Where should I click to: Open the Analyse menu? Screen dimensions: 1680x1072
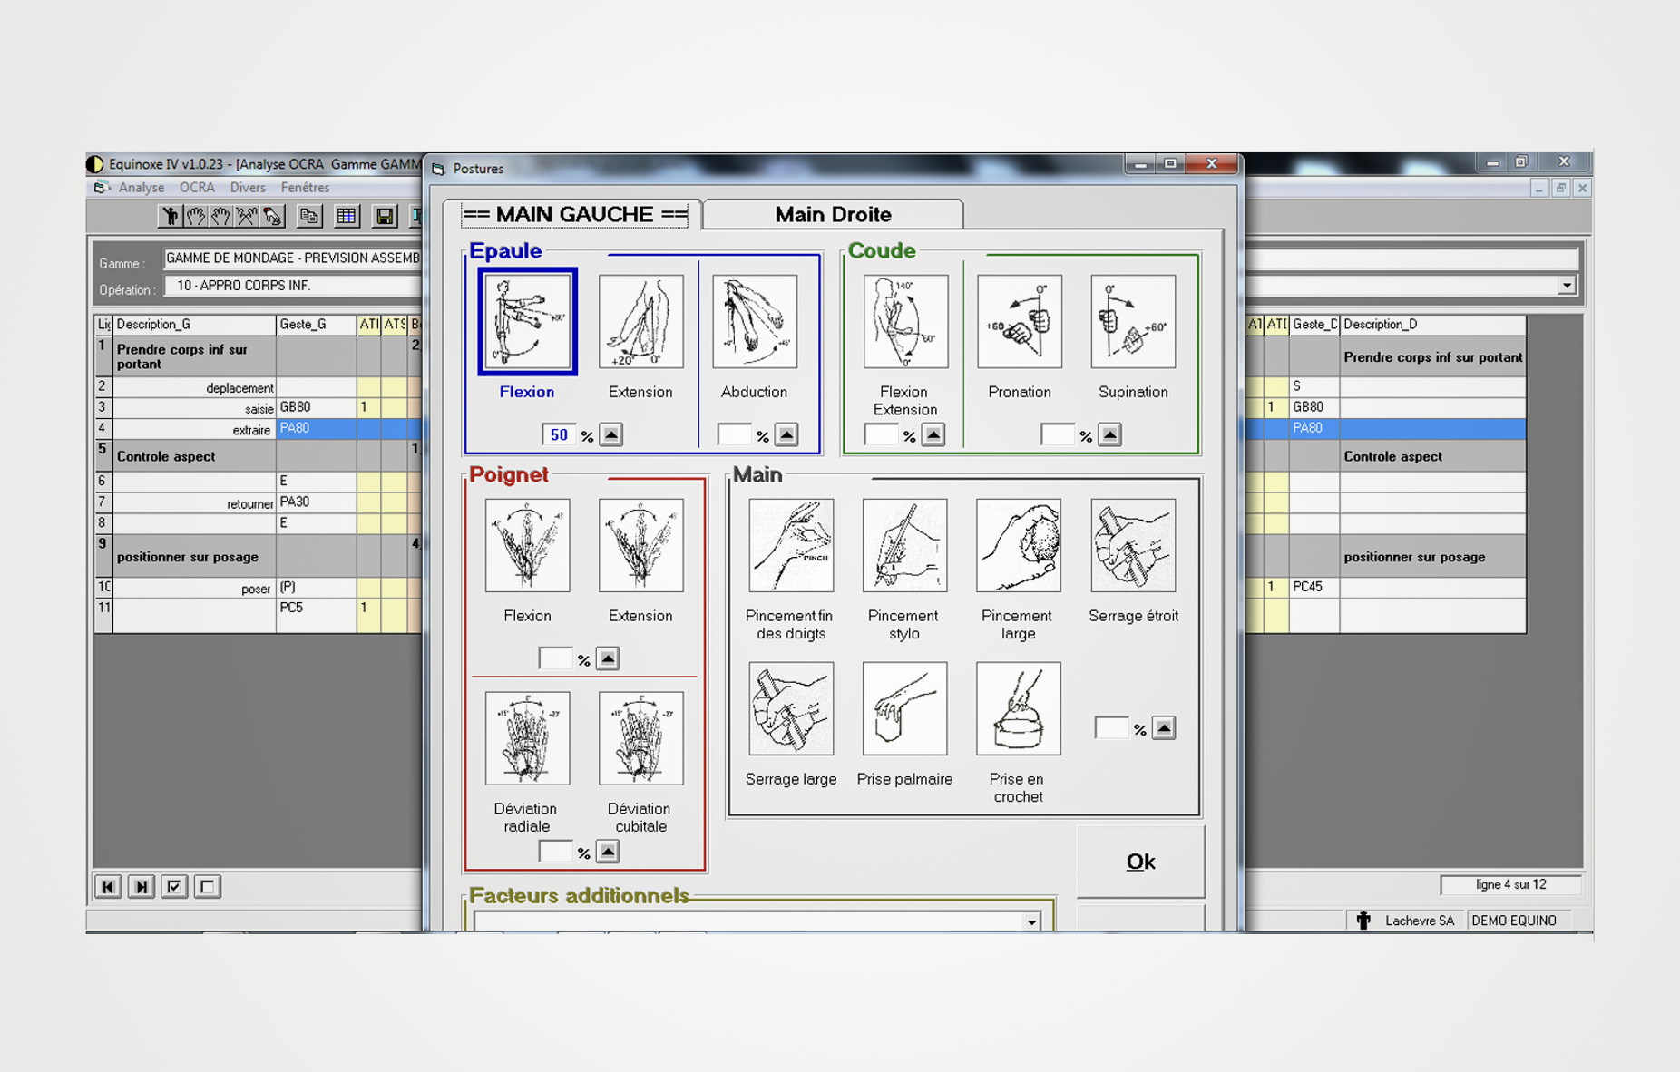click(x=142, y=188)
